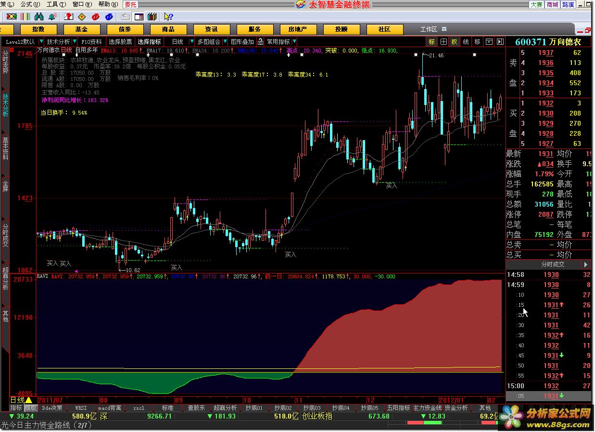Click the panel collapse icon with bar
The height and width of the screenshot is (432, 595).
pyautogui.click(x=489, y=42)
